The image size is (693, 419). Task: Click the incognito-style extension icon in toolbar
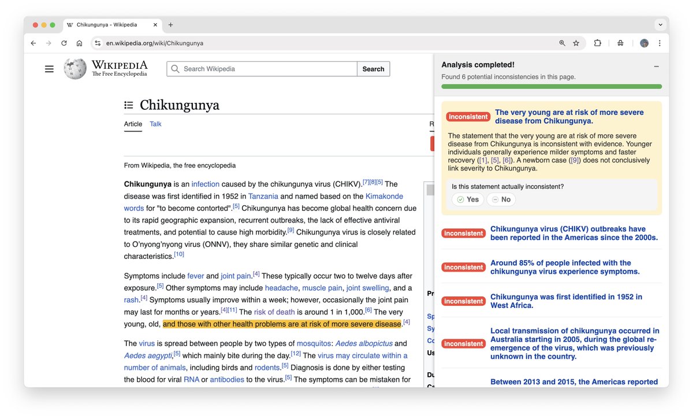(620, 43)
